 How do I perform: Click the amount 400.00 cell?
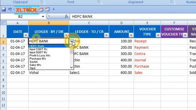121,60
